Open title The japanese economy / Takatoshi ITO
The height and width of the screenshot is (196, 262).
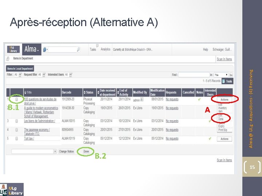(37, 132)
